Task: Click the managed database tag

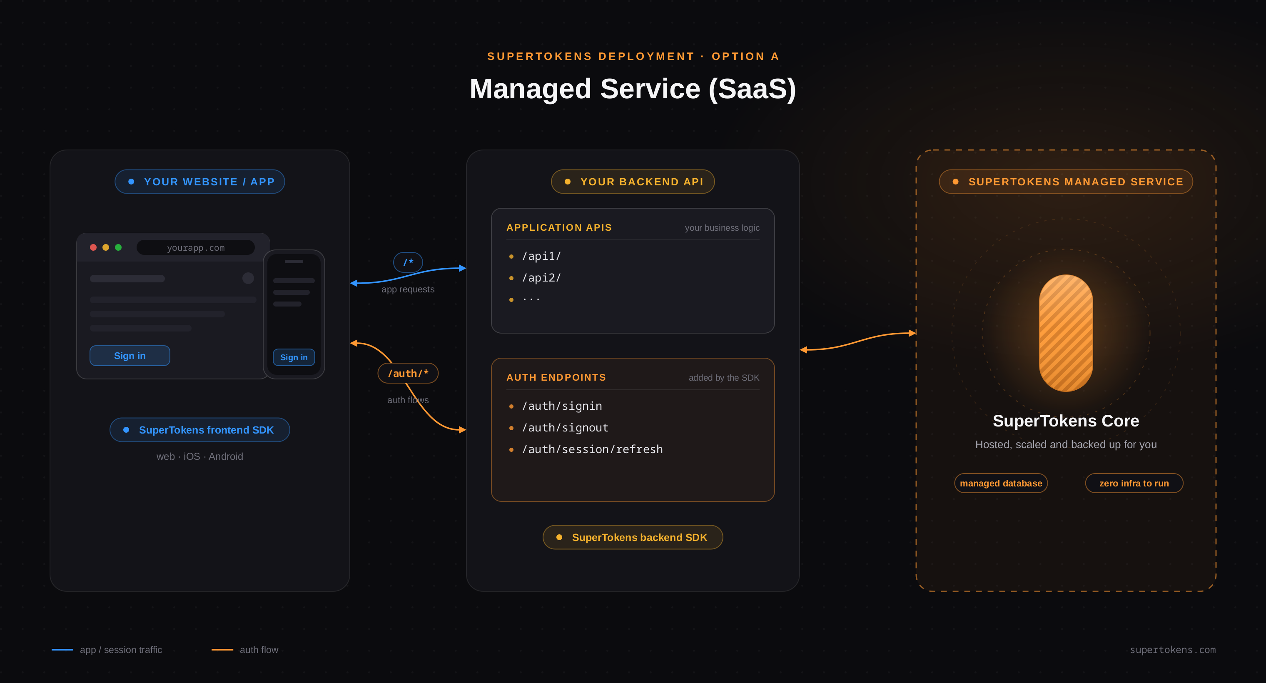Action: (x=1001, y=484)
